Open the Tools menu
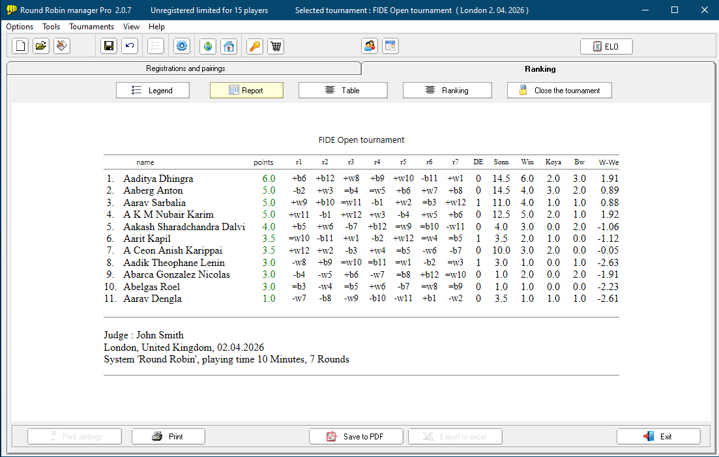Image resolution: width=719 pixels, height=457 pixels. (51, 27)
